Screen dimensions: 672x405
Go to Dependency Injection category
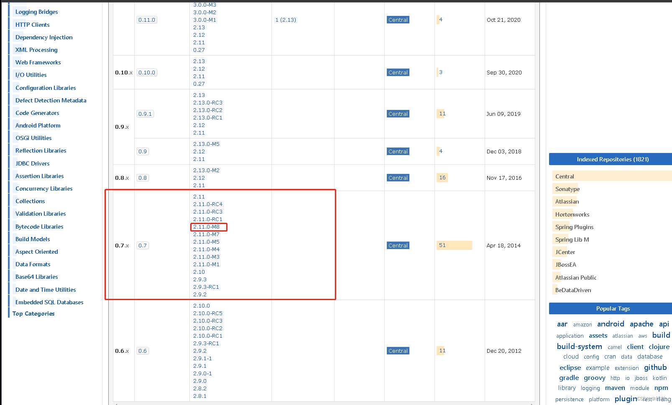pyautogui.click(x=44, y=37)
